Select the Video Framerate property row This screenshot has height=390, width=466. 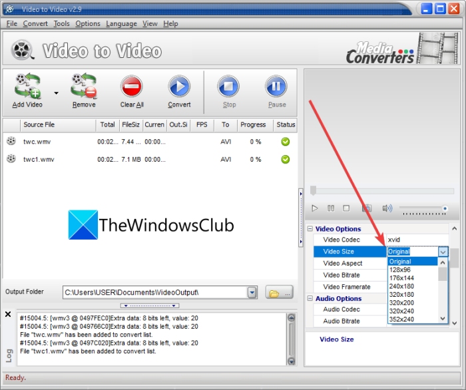point(350,287)
